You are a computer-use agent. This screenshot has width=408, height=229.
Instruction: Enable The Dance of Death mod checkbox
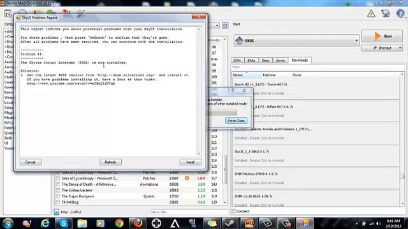[x=58, y=184]
